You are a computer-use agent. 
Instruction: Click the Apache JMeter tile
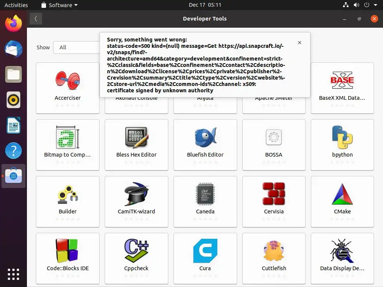(x=273, y=105)
